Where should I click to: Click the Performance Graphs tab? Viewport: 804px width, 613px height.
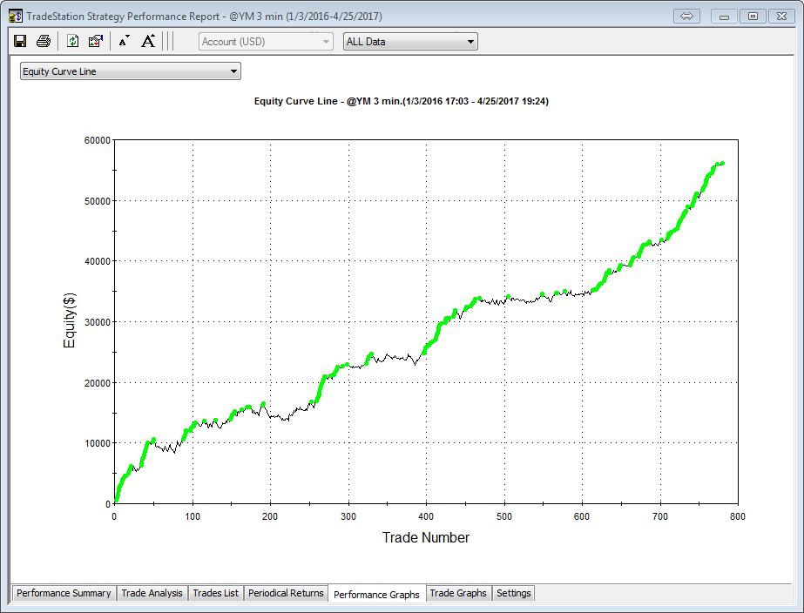coord(376,594)
